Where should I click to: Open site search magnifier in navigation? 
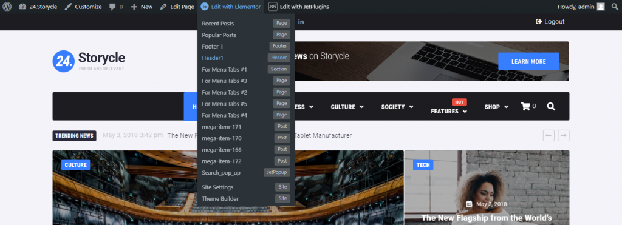coord(550,106)
